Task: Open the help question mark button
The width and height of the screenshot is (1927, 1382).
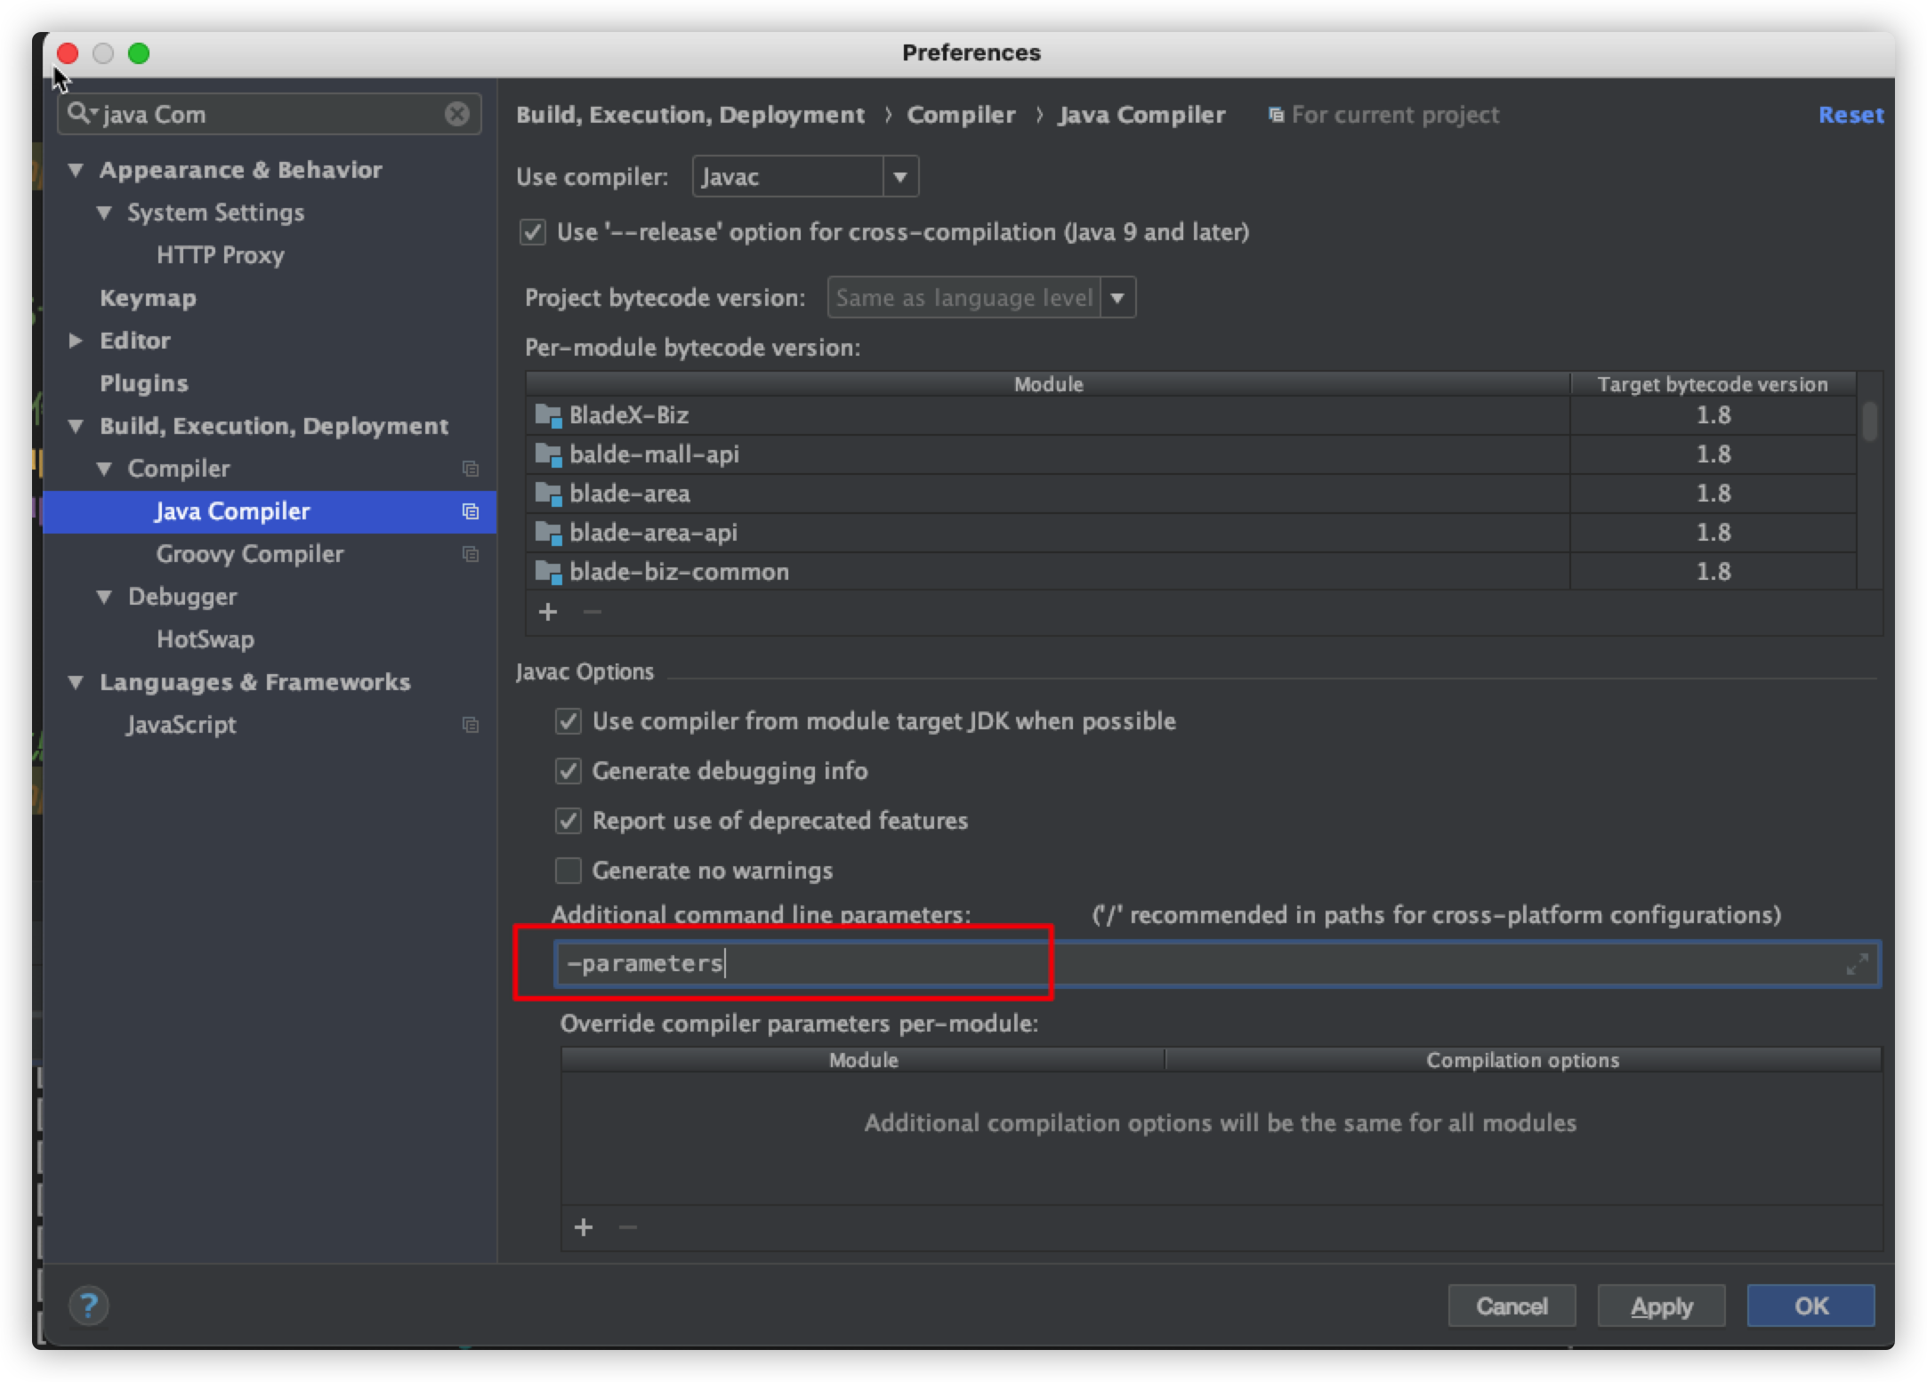Action: coord(88,1306)
